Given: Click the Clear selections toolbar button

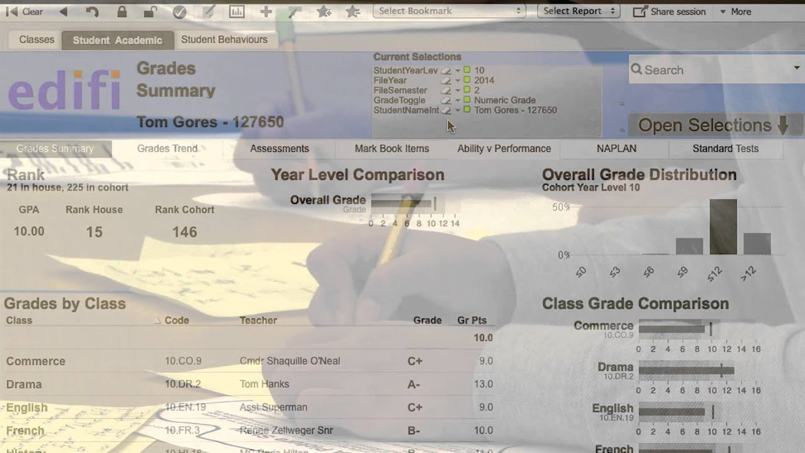Looking at the screenshot, I should tap(25, 11).
